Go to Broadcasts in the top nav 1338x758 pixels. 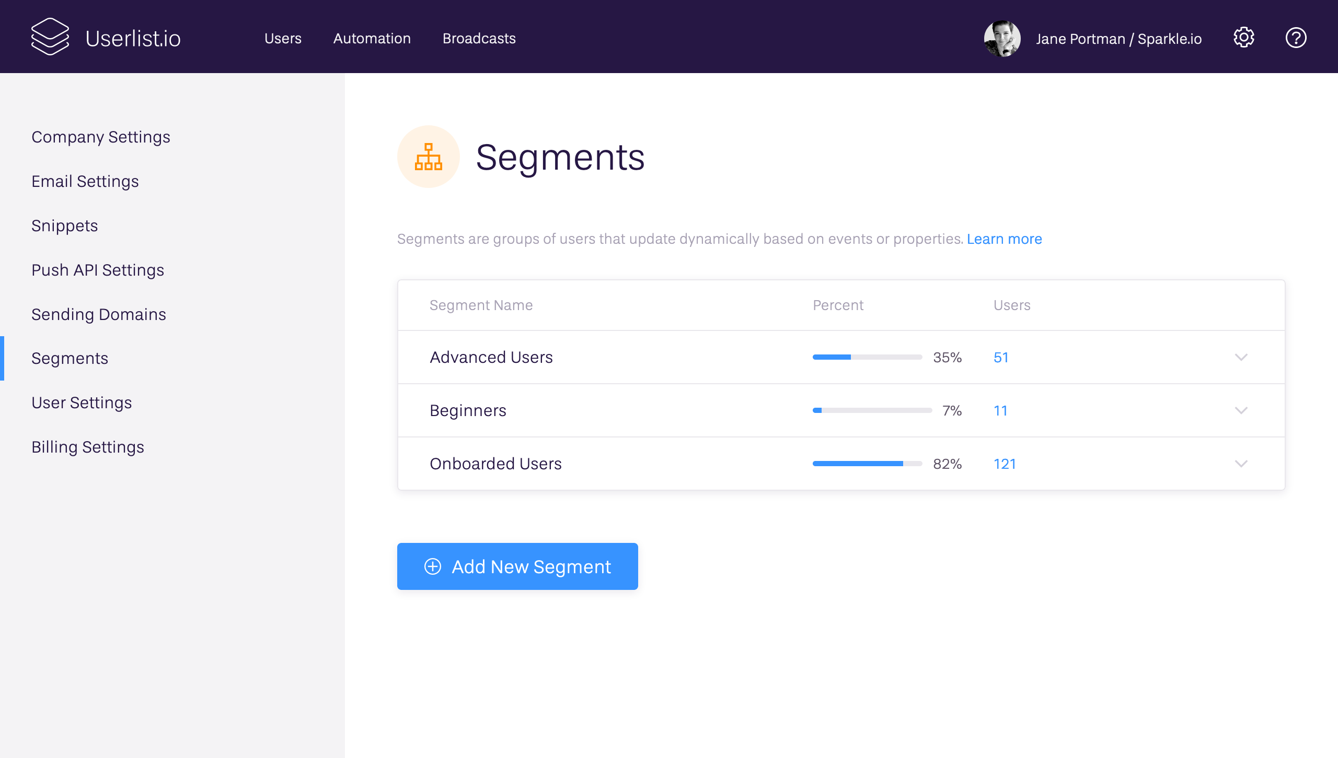(479, 39)
